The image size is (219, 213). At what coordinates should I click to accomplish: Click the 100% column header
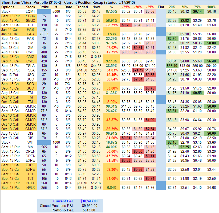211,7
